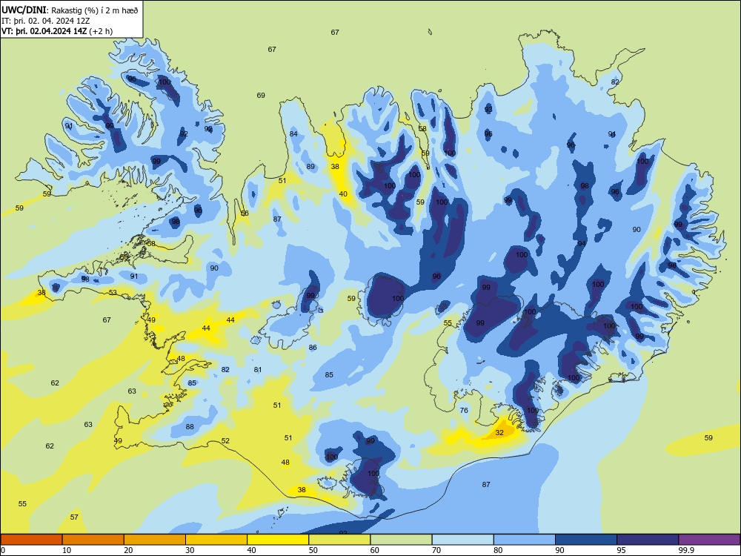
Task: Click the humidity value 53
Action: coord(113,293)
